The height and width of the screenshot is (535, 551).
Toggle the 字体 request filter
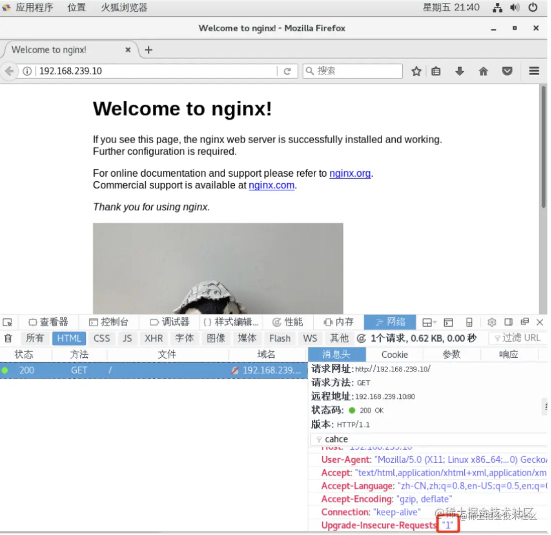[x=184, y=338]
